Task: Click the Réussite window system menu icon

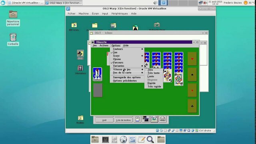Action: click(x=92, y=42)
